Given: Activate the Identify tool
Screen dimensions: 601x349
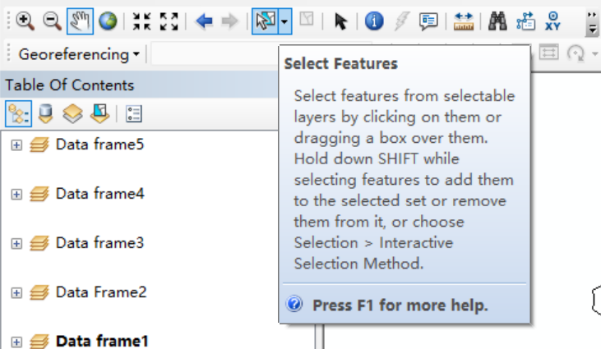Looking at the screenshot, I should pos(374,22).
